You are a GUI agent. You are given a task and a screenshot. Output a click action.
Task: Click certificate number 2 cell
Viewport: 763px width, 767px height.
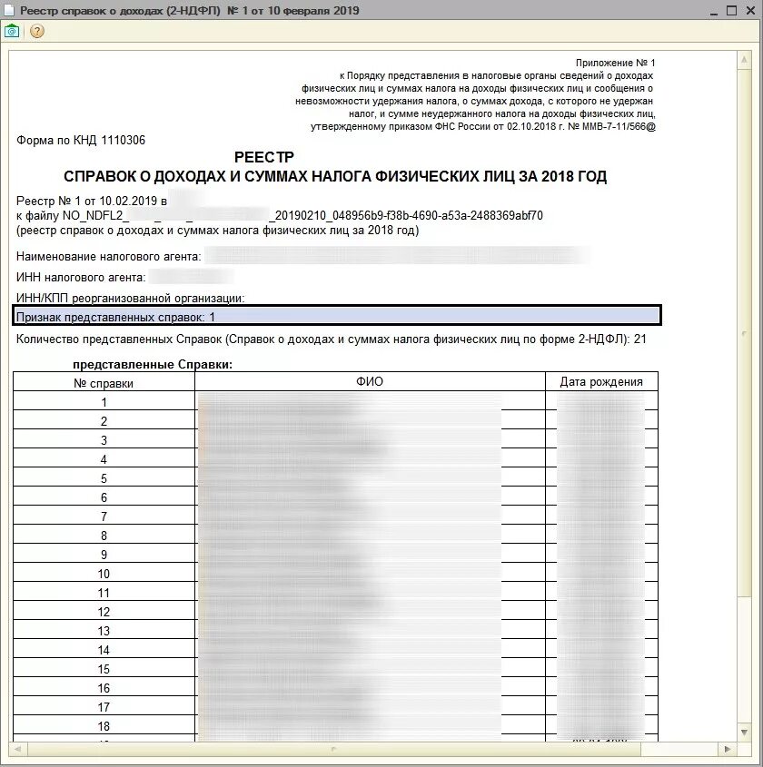[x=104, y=421]
